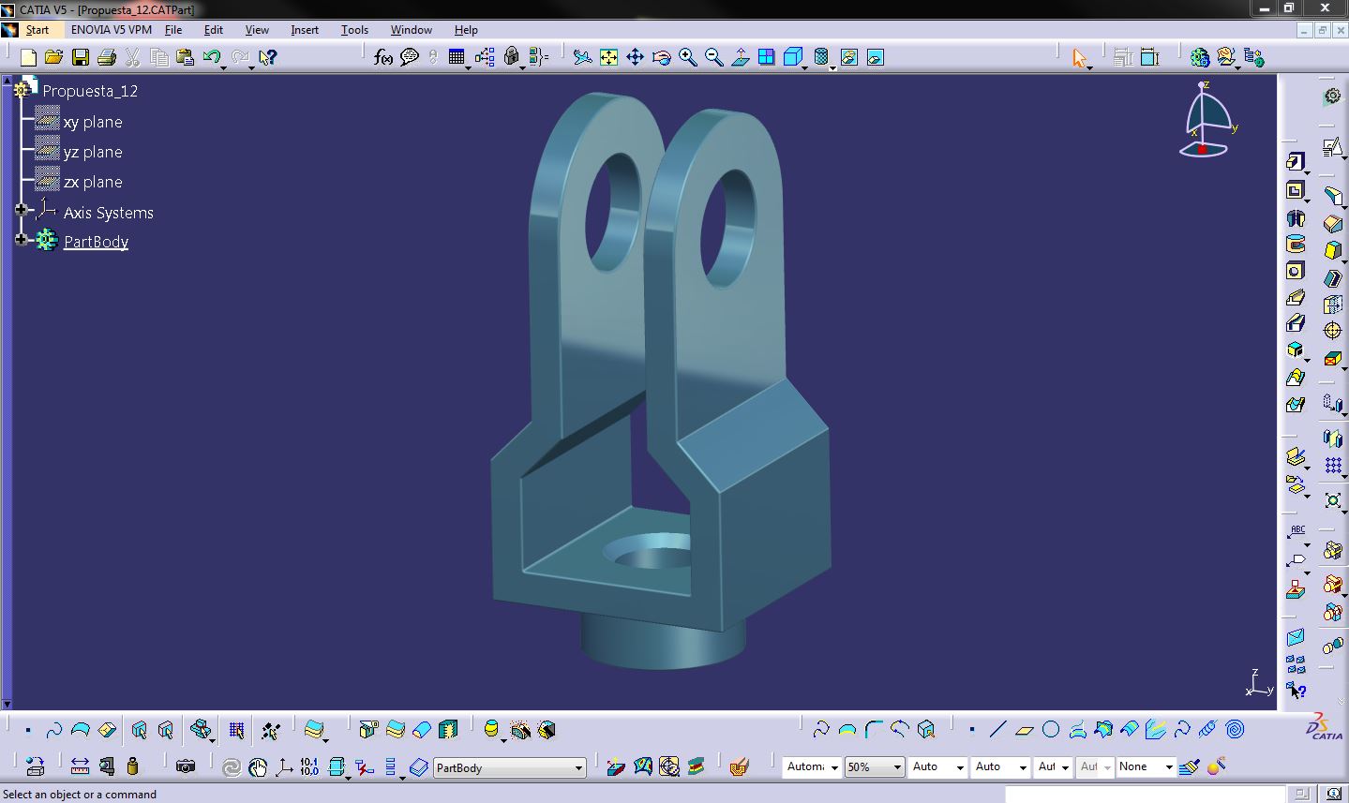Open the 50% transparency dropdown

click(897, 767)
